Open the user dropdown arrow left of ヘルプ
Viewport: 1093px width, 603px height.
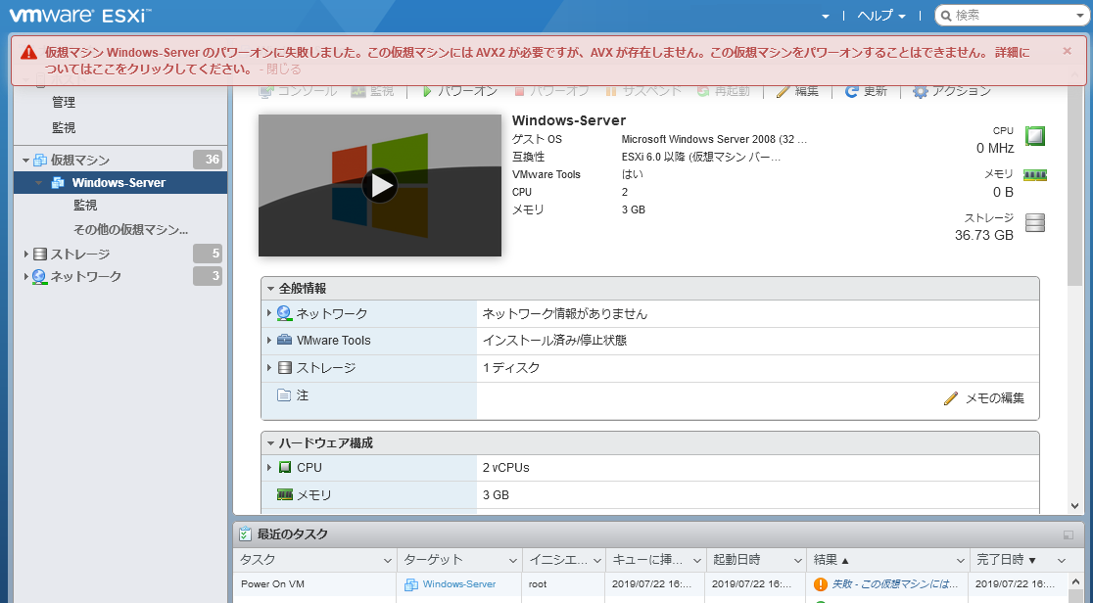[826, 16]
